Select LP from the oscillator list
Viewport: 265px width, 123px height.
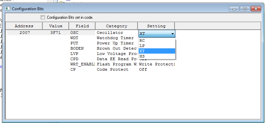pos(157,46)
